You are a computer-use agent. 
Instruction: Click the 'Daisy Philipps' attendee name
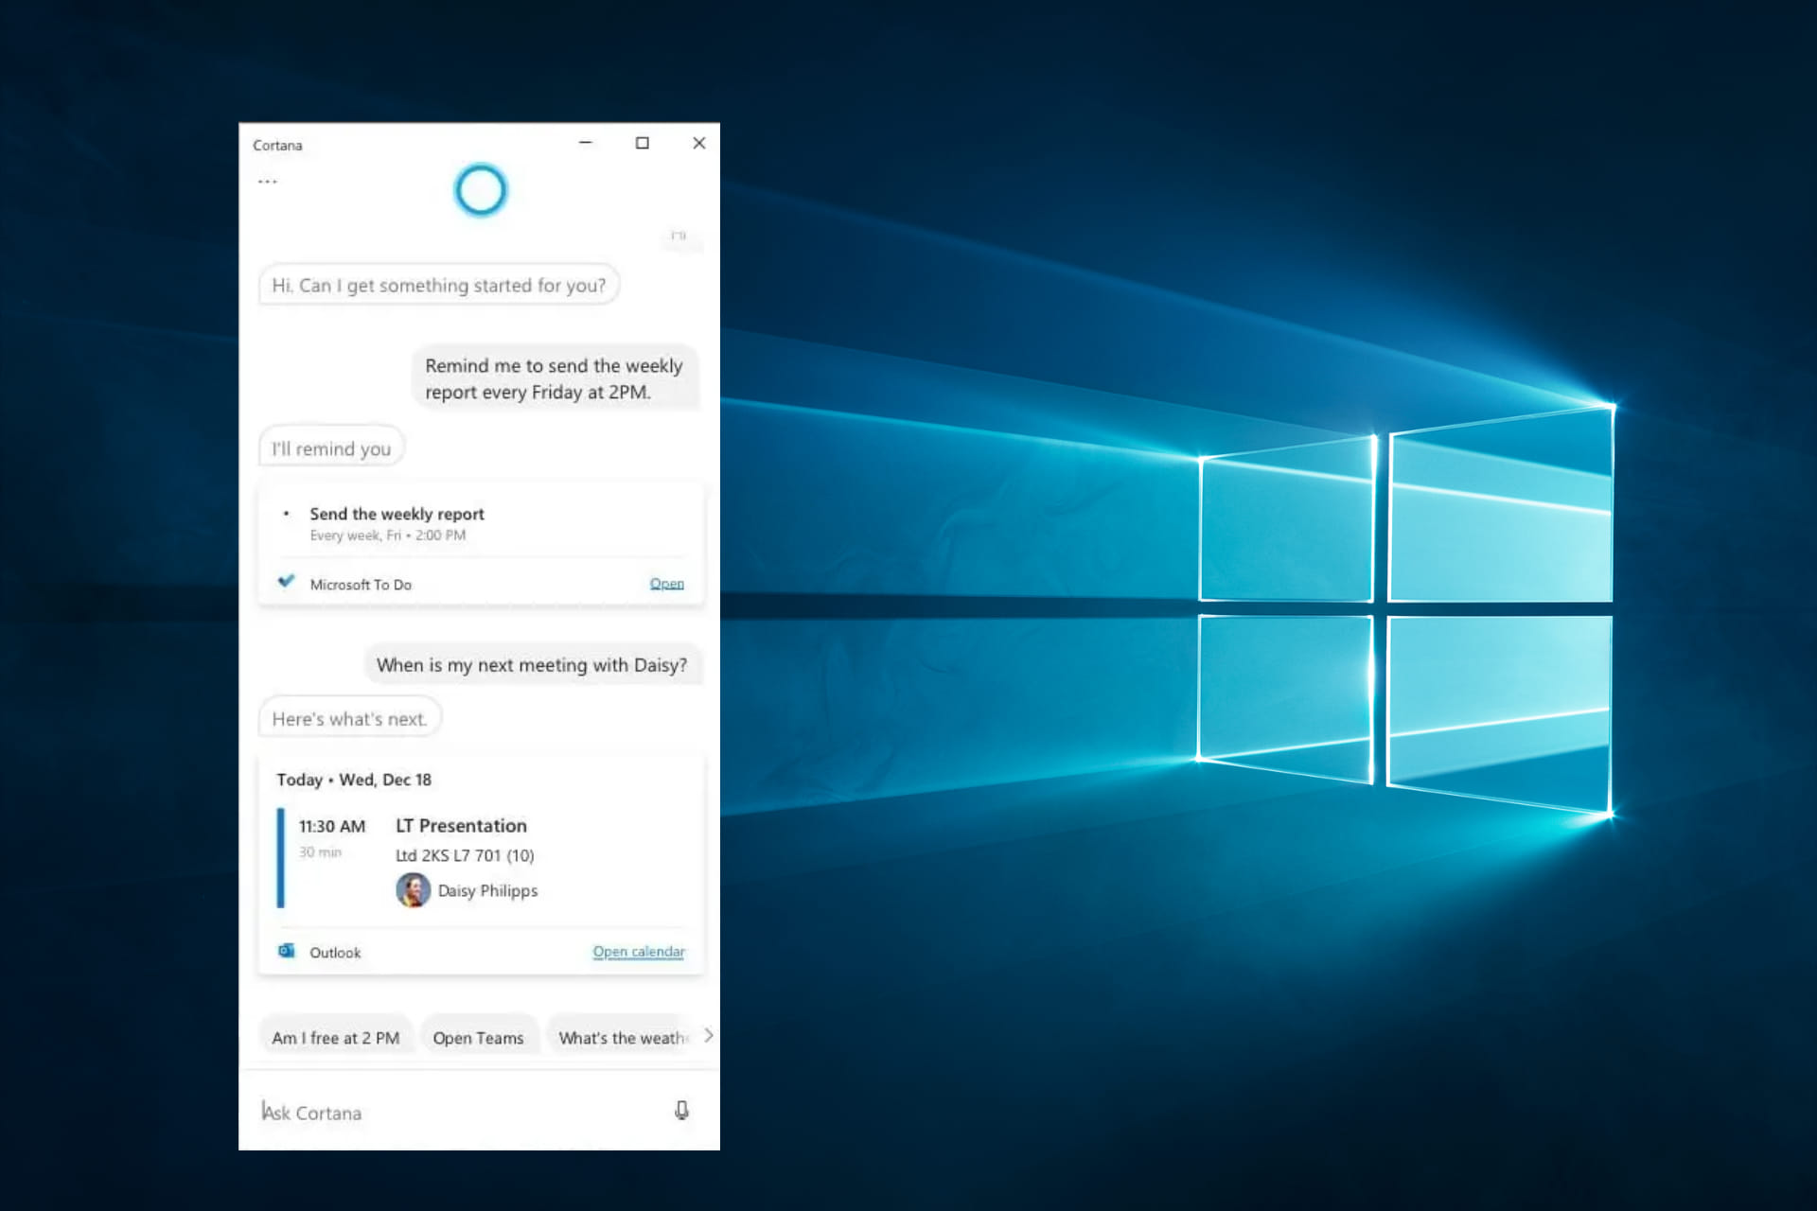(487, 891)
